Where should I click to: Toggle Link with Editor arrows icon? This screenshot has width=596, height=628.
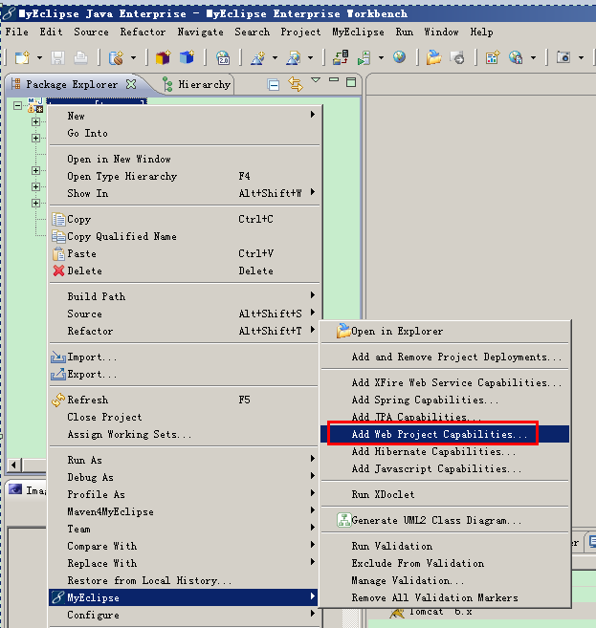(296, 84)
